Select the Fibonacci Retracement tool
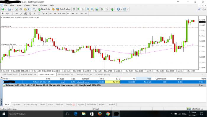 coord(30,14)
